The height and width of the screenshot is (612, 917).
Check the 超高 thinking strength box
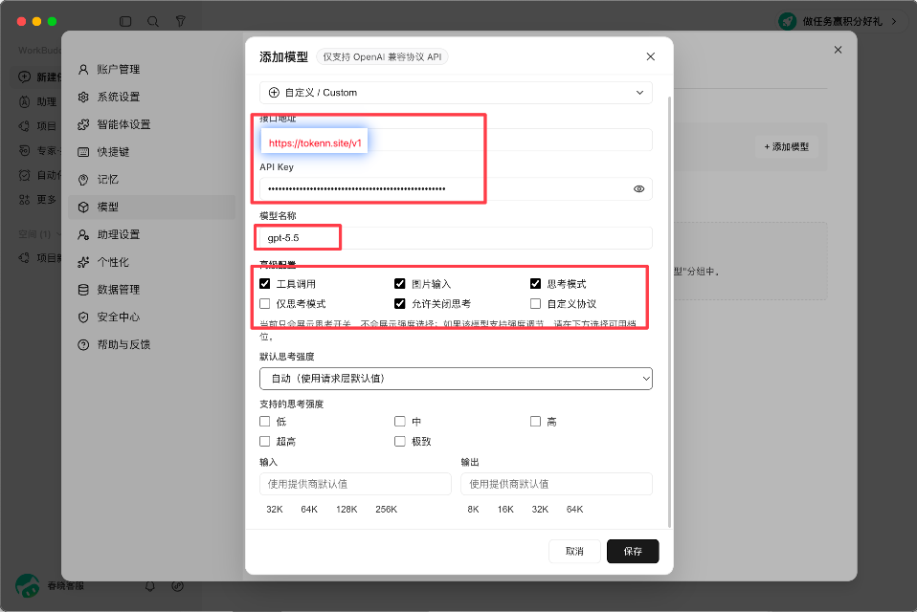pyautogui.click(x=265, y=442)
